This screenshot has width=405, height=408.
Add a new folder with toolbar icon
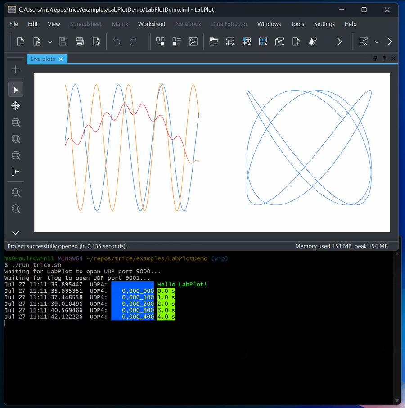(213, 41)
